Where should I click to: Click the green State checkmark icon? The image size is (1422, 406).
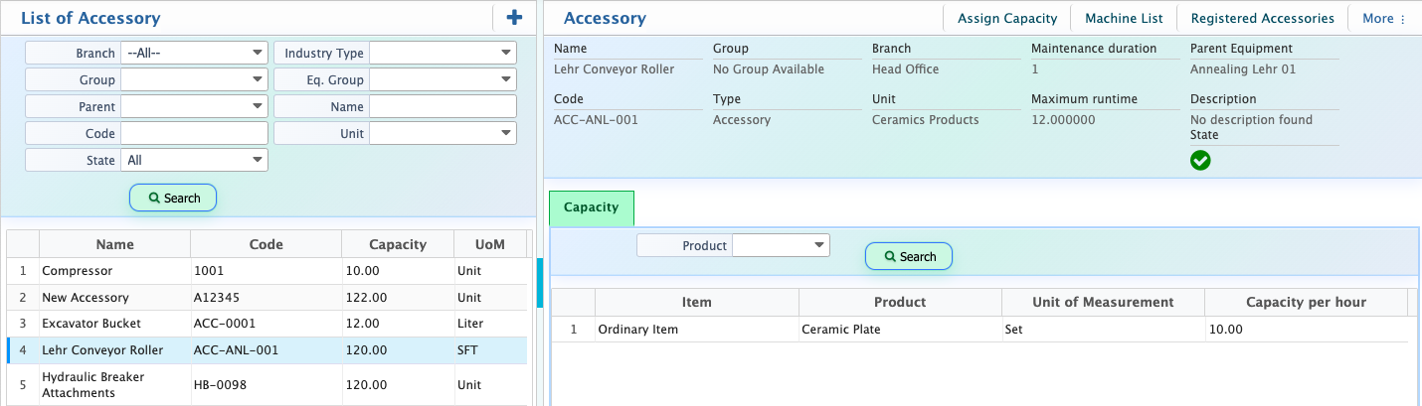(x=1200, y=160)
